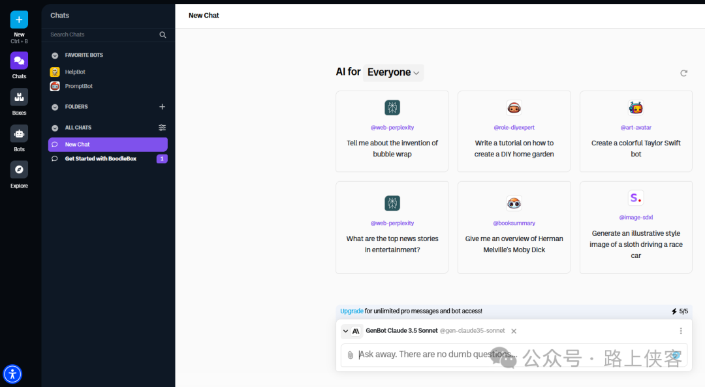Collapse the Folders section

click(x=55, y=107)
